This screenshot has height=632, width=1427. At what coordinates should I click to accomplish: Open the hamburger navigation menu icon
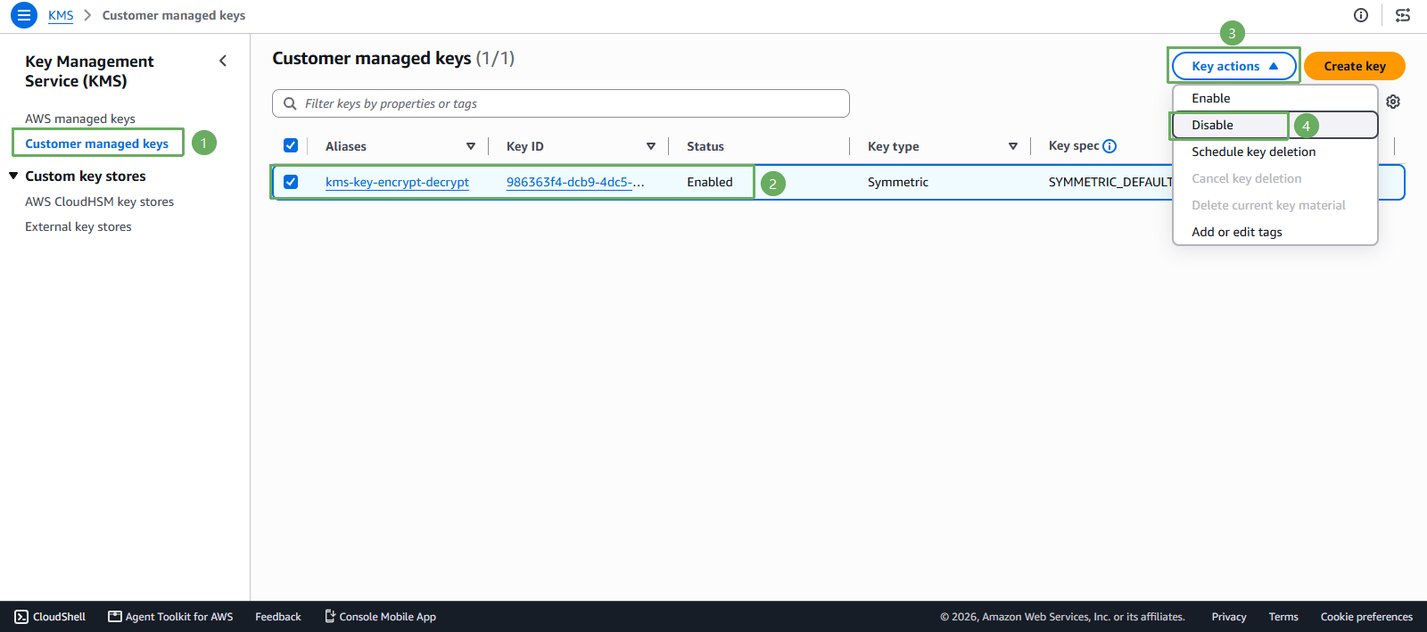(24, 15)
